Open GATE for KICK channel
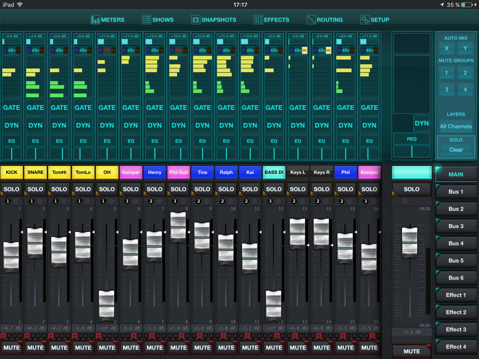 click(x=12, y=108)
